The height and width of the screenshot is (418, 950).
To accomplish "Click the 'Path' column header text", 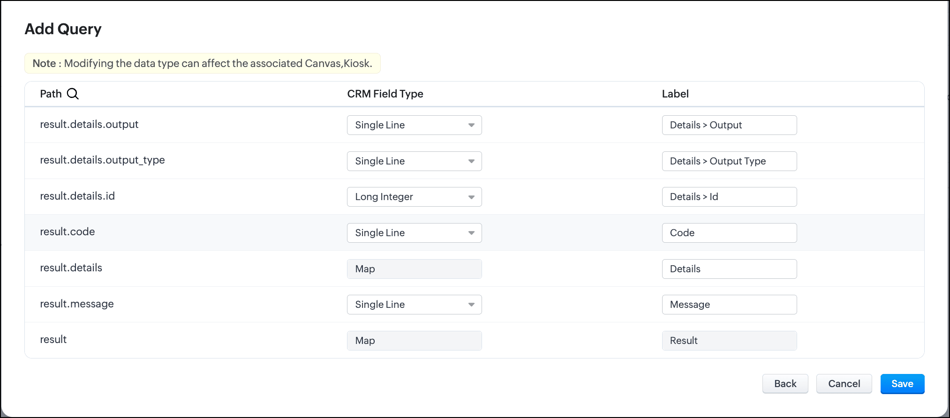I will tap(51, 94).
